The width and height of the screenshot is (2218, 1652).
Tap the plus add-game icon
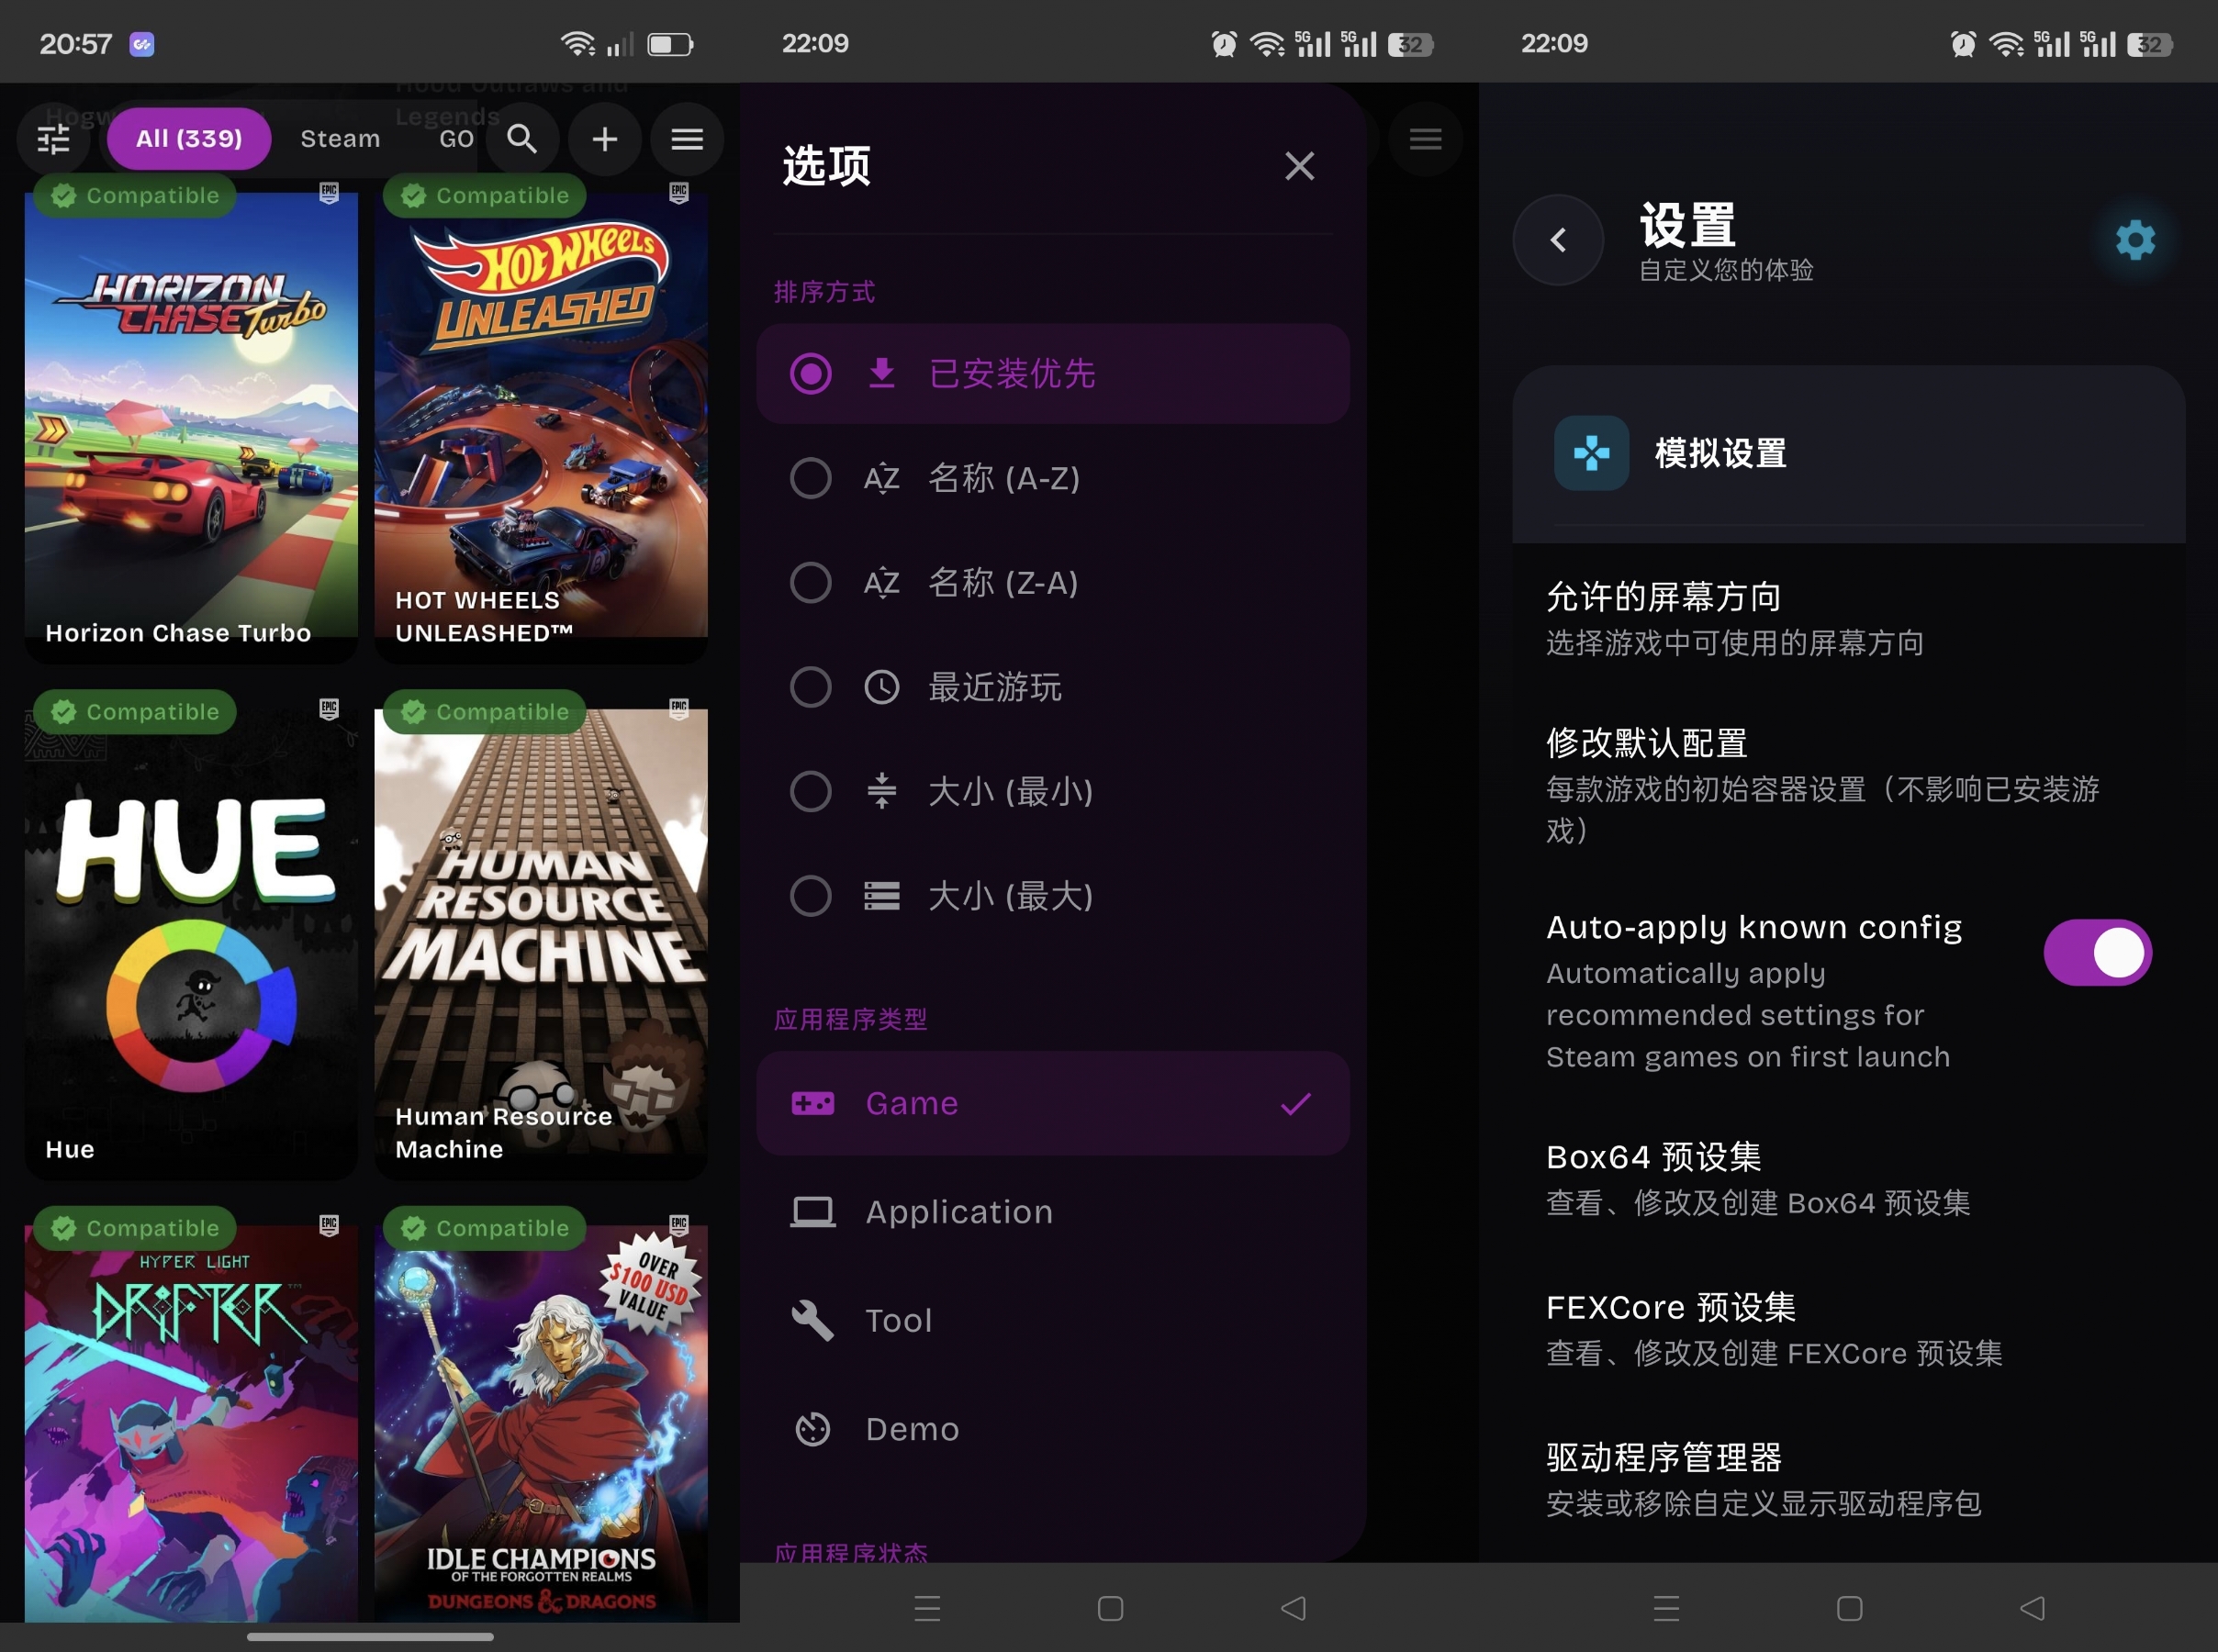coord(604,139)
